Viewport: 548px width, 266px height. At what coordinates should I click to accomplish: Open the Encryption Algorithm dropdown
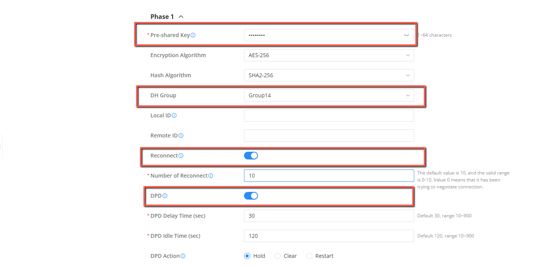tap(329, 55)
